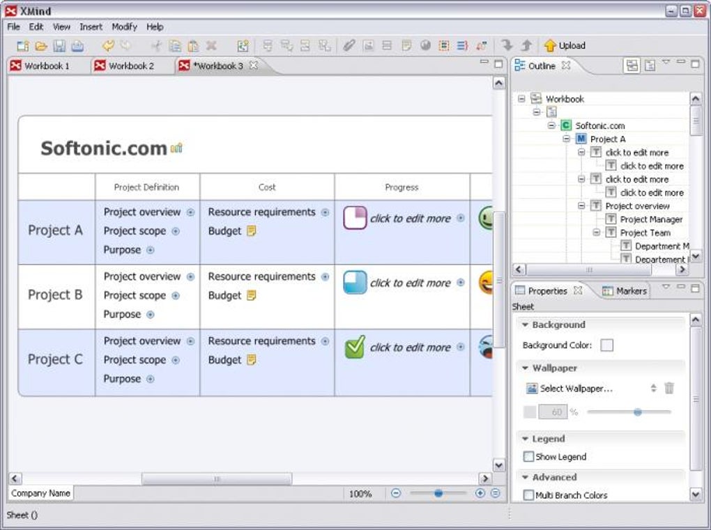711x530 pixels.
Task: Click the Open folder toolbar icon
Action: (x=41, y=46)
